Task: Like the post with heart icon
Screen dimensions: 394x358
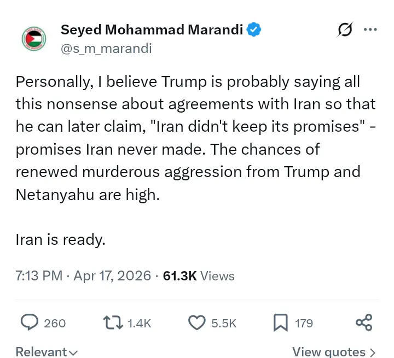Action: pos(196,322)
